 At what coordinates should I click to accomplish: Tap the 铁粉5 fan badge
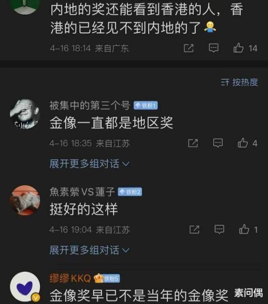107,279
